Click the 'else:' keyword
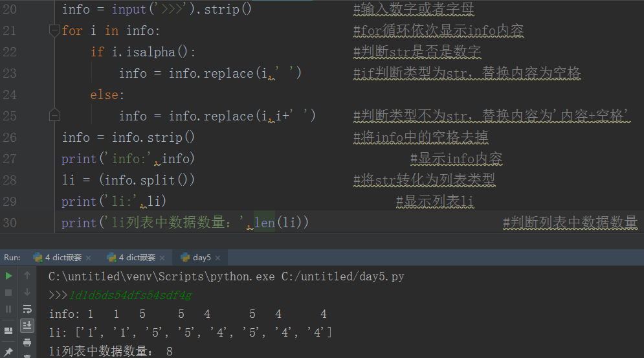644x358 pixels. point(107,95)
